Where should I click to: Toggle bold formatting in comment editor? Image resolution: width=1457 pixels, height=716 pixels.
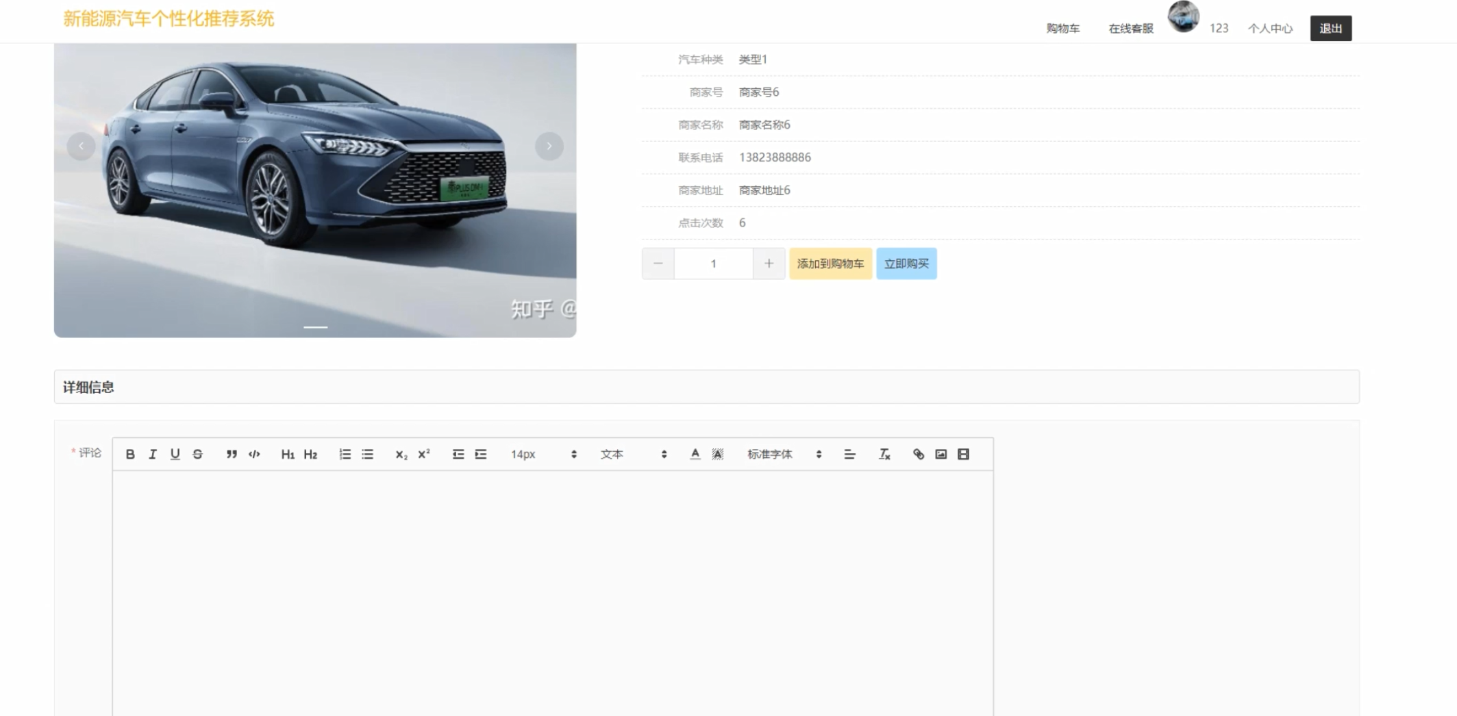click(x=130, y=455)
